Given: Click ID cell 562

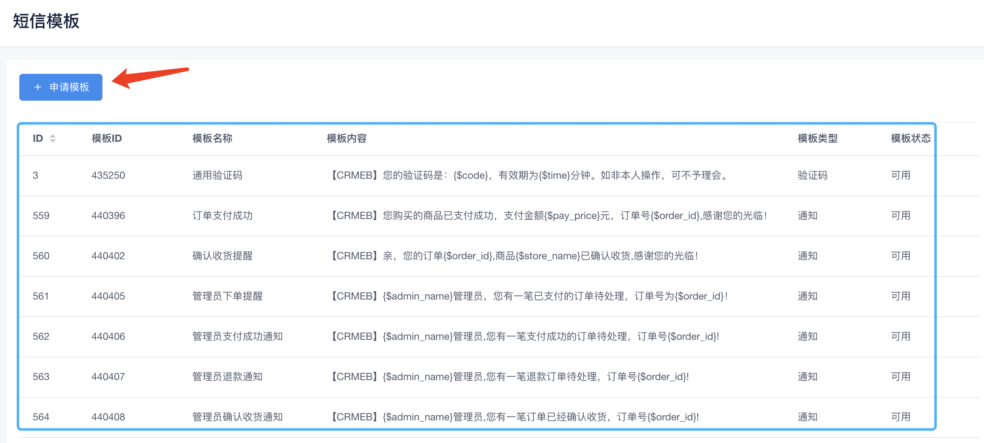Looking at the screenshot, I should click(41, 336).
